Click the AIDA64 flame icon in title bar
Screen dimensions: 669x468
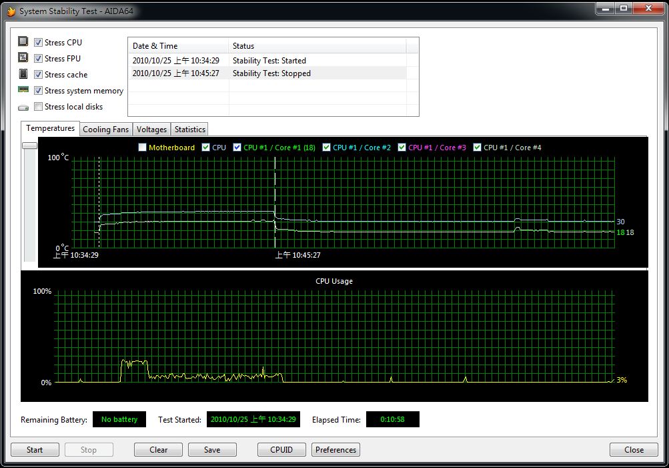tap(11, 11)
